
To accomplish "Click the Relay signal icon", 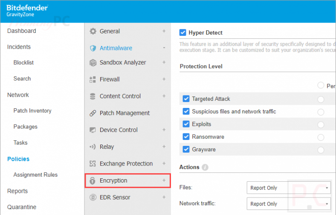I will tap(93, 147).
